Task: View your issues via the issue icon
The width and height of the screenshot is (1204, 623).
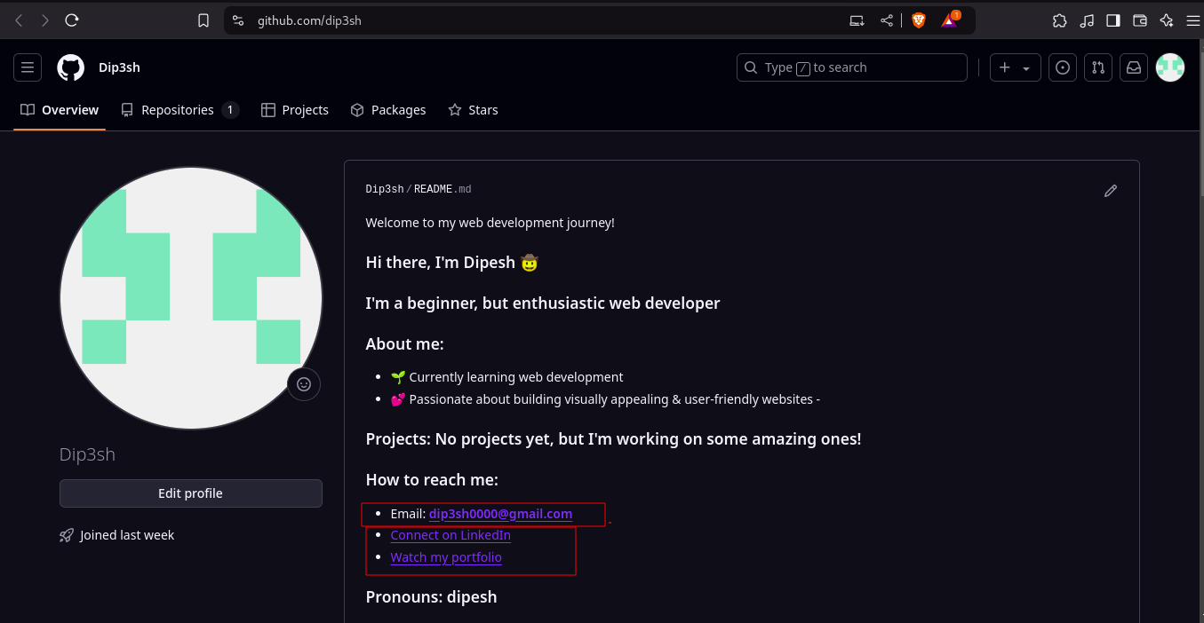Action: click(1062, 67)
